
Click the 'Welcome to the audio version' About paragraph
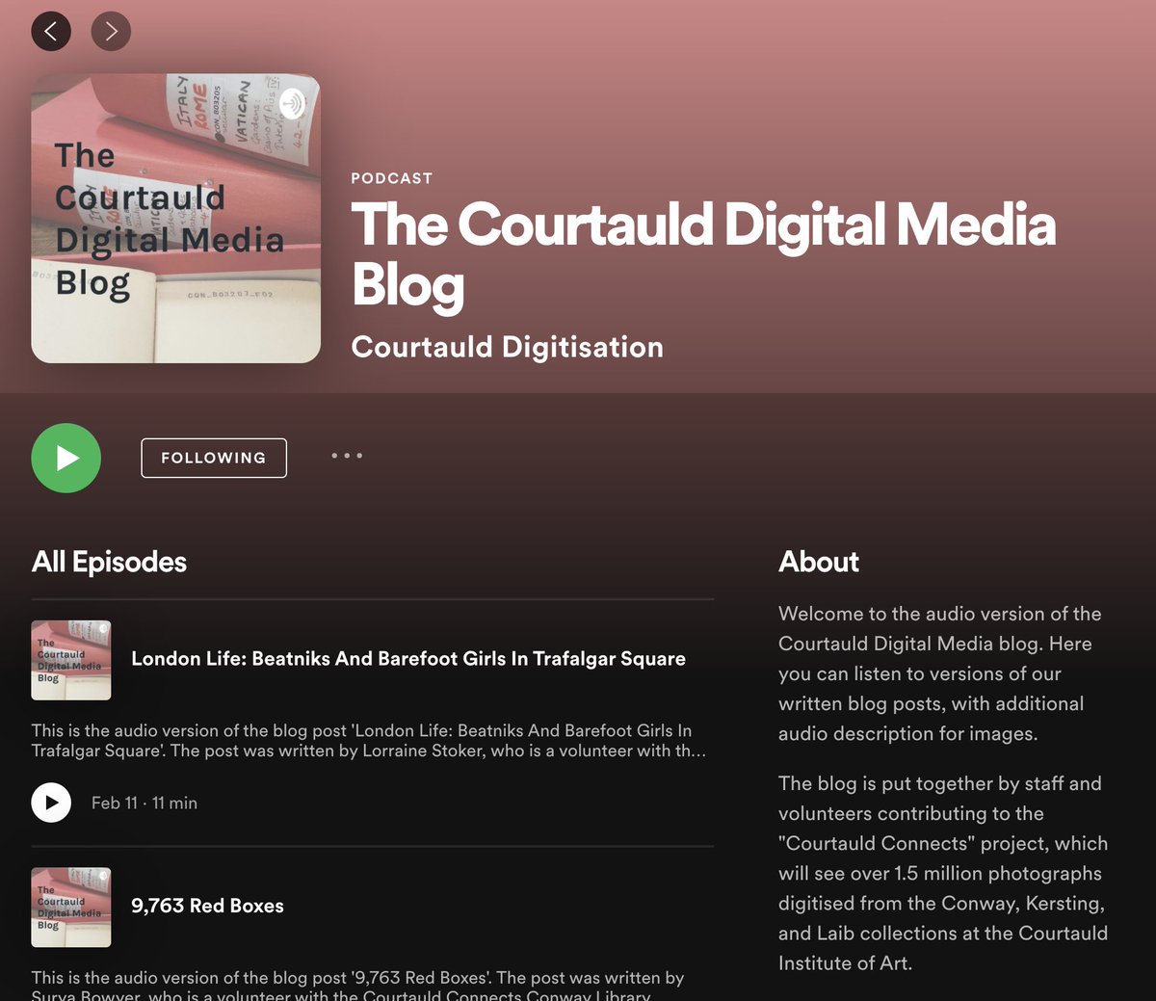[x=939, y=673]
